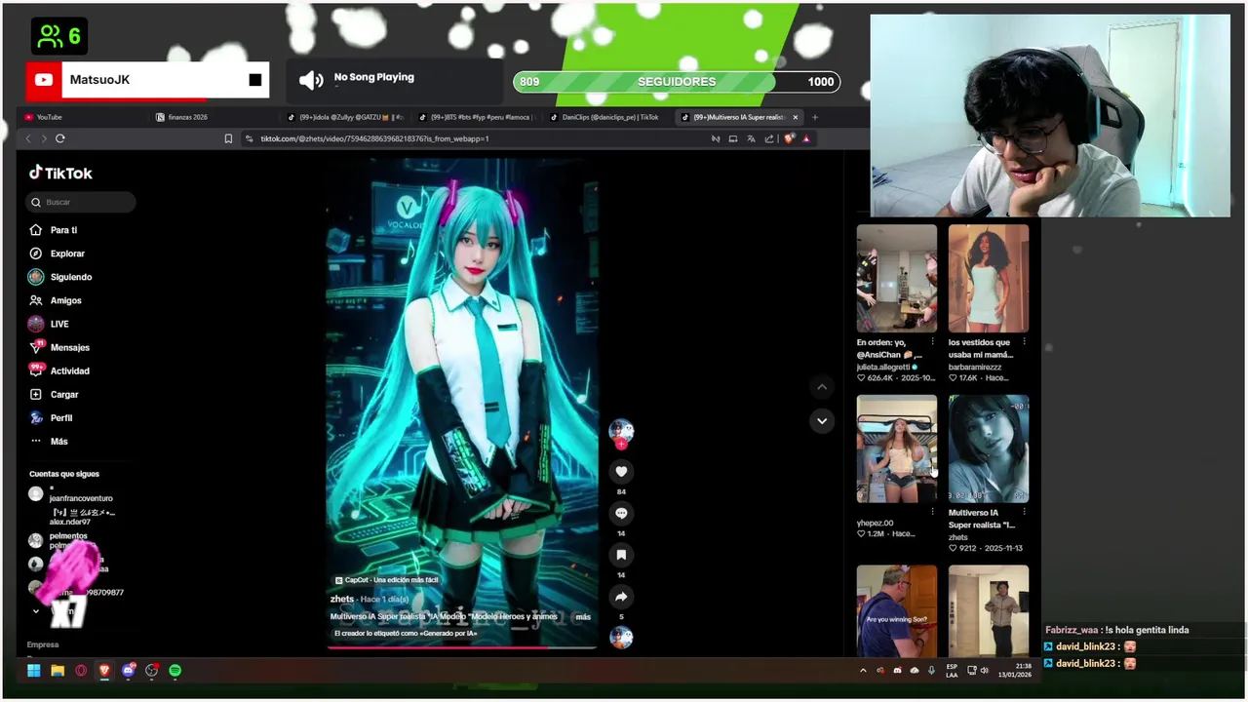The image size is (1248, 702).
Task: Switch to the DaniClips TikTok tab
Action: point(605,117)
